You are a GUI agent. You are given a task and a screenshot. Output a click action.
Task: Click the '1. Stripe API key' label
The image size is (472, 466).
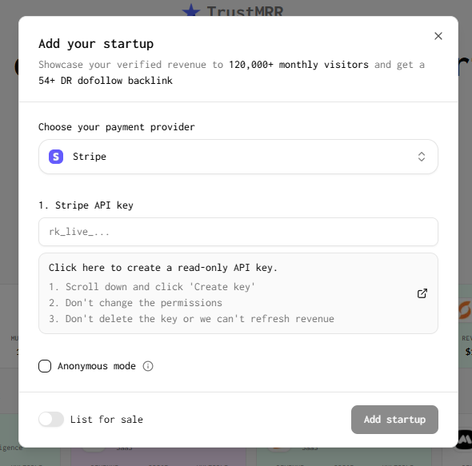86,205
